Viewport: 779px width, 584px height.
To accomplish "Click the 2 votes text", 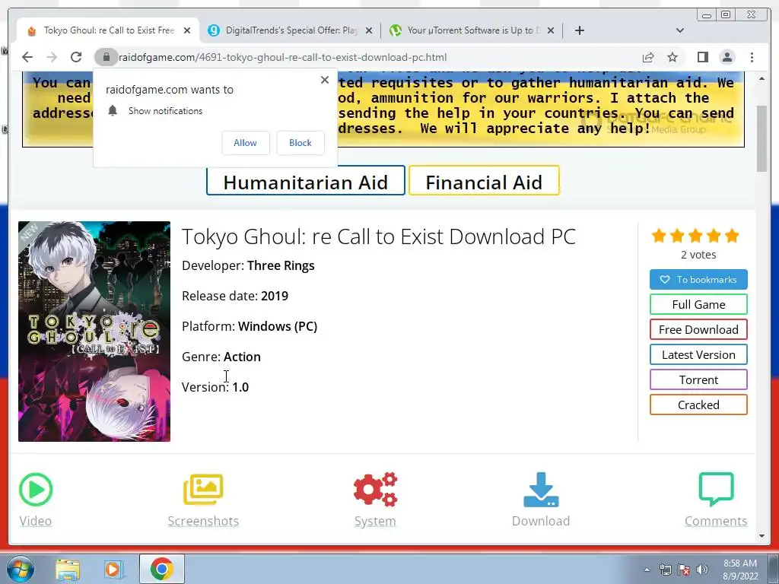I will click(698, 255).
